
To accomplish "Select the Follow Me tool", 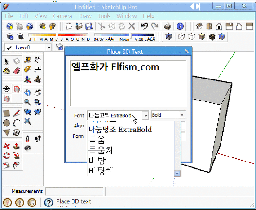I will (x=17, y=156).
